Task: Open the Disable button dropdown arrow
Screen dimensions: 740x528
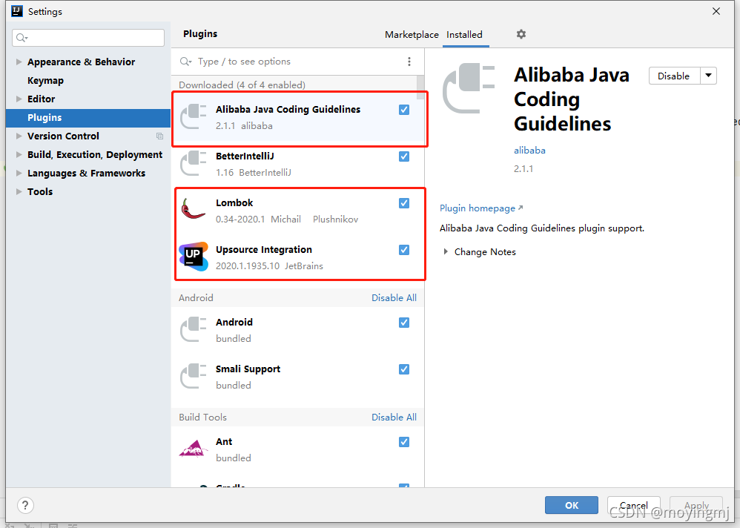Action: pyautogui.click(x=708, y=76)
